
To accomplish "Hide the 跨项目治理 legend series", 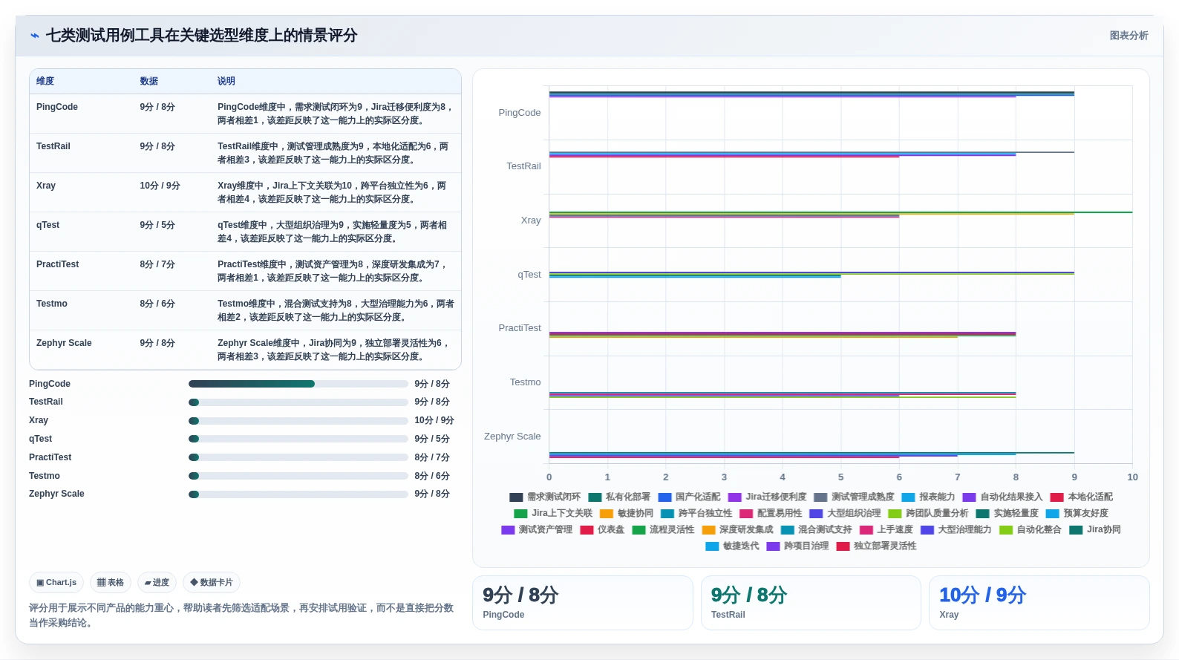I will 797,546.
